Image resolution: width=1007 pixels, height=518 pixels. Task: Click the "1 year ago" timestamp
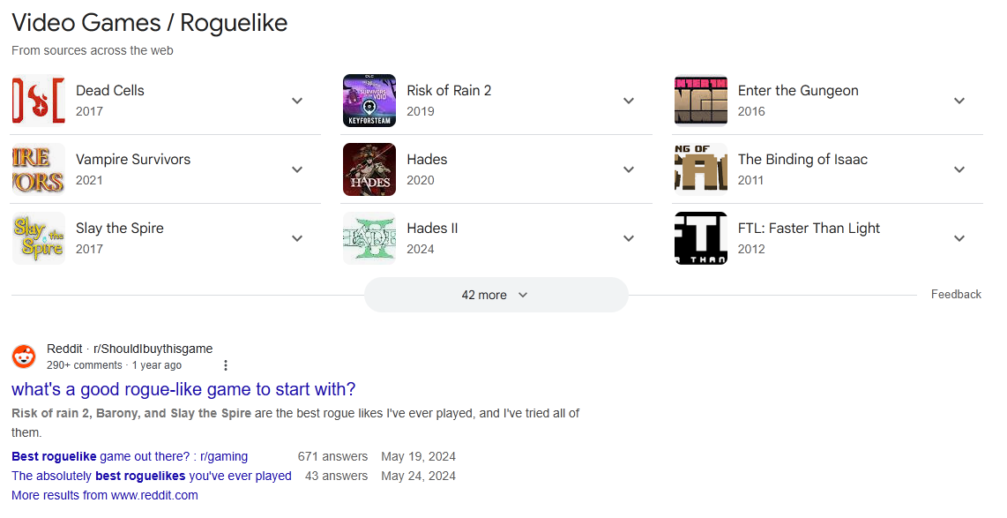[157, 365]
